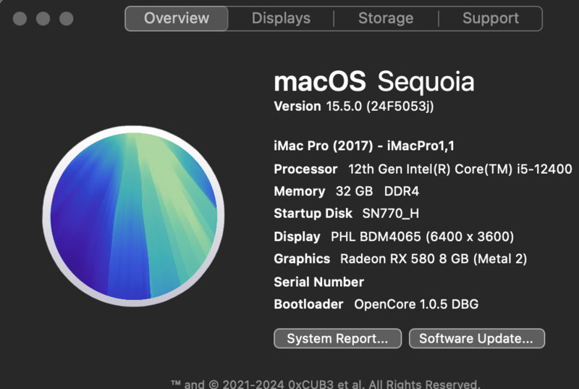The image size is (579, 389).
Task: Select the macOS Sequoia title text
Action: click(x=374, y=82)
